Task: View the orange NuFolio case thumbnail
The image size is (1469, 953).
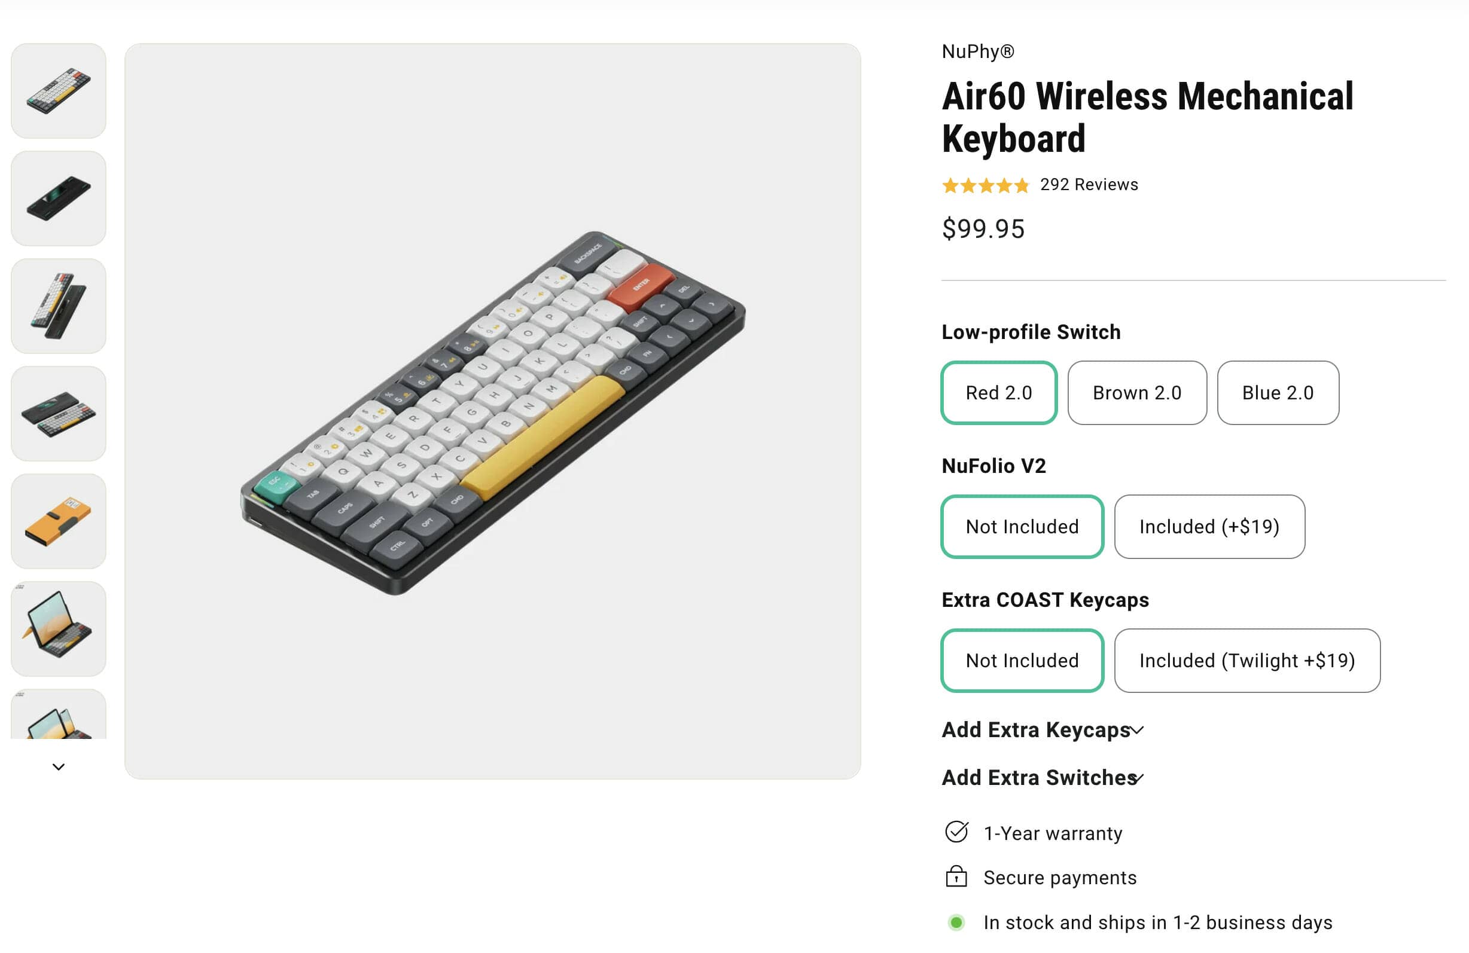Action: click(x=59, y=521)
